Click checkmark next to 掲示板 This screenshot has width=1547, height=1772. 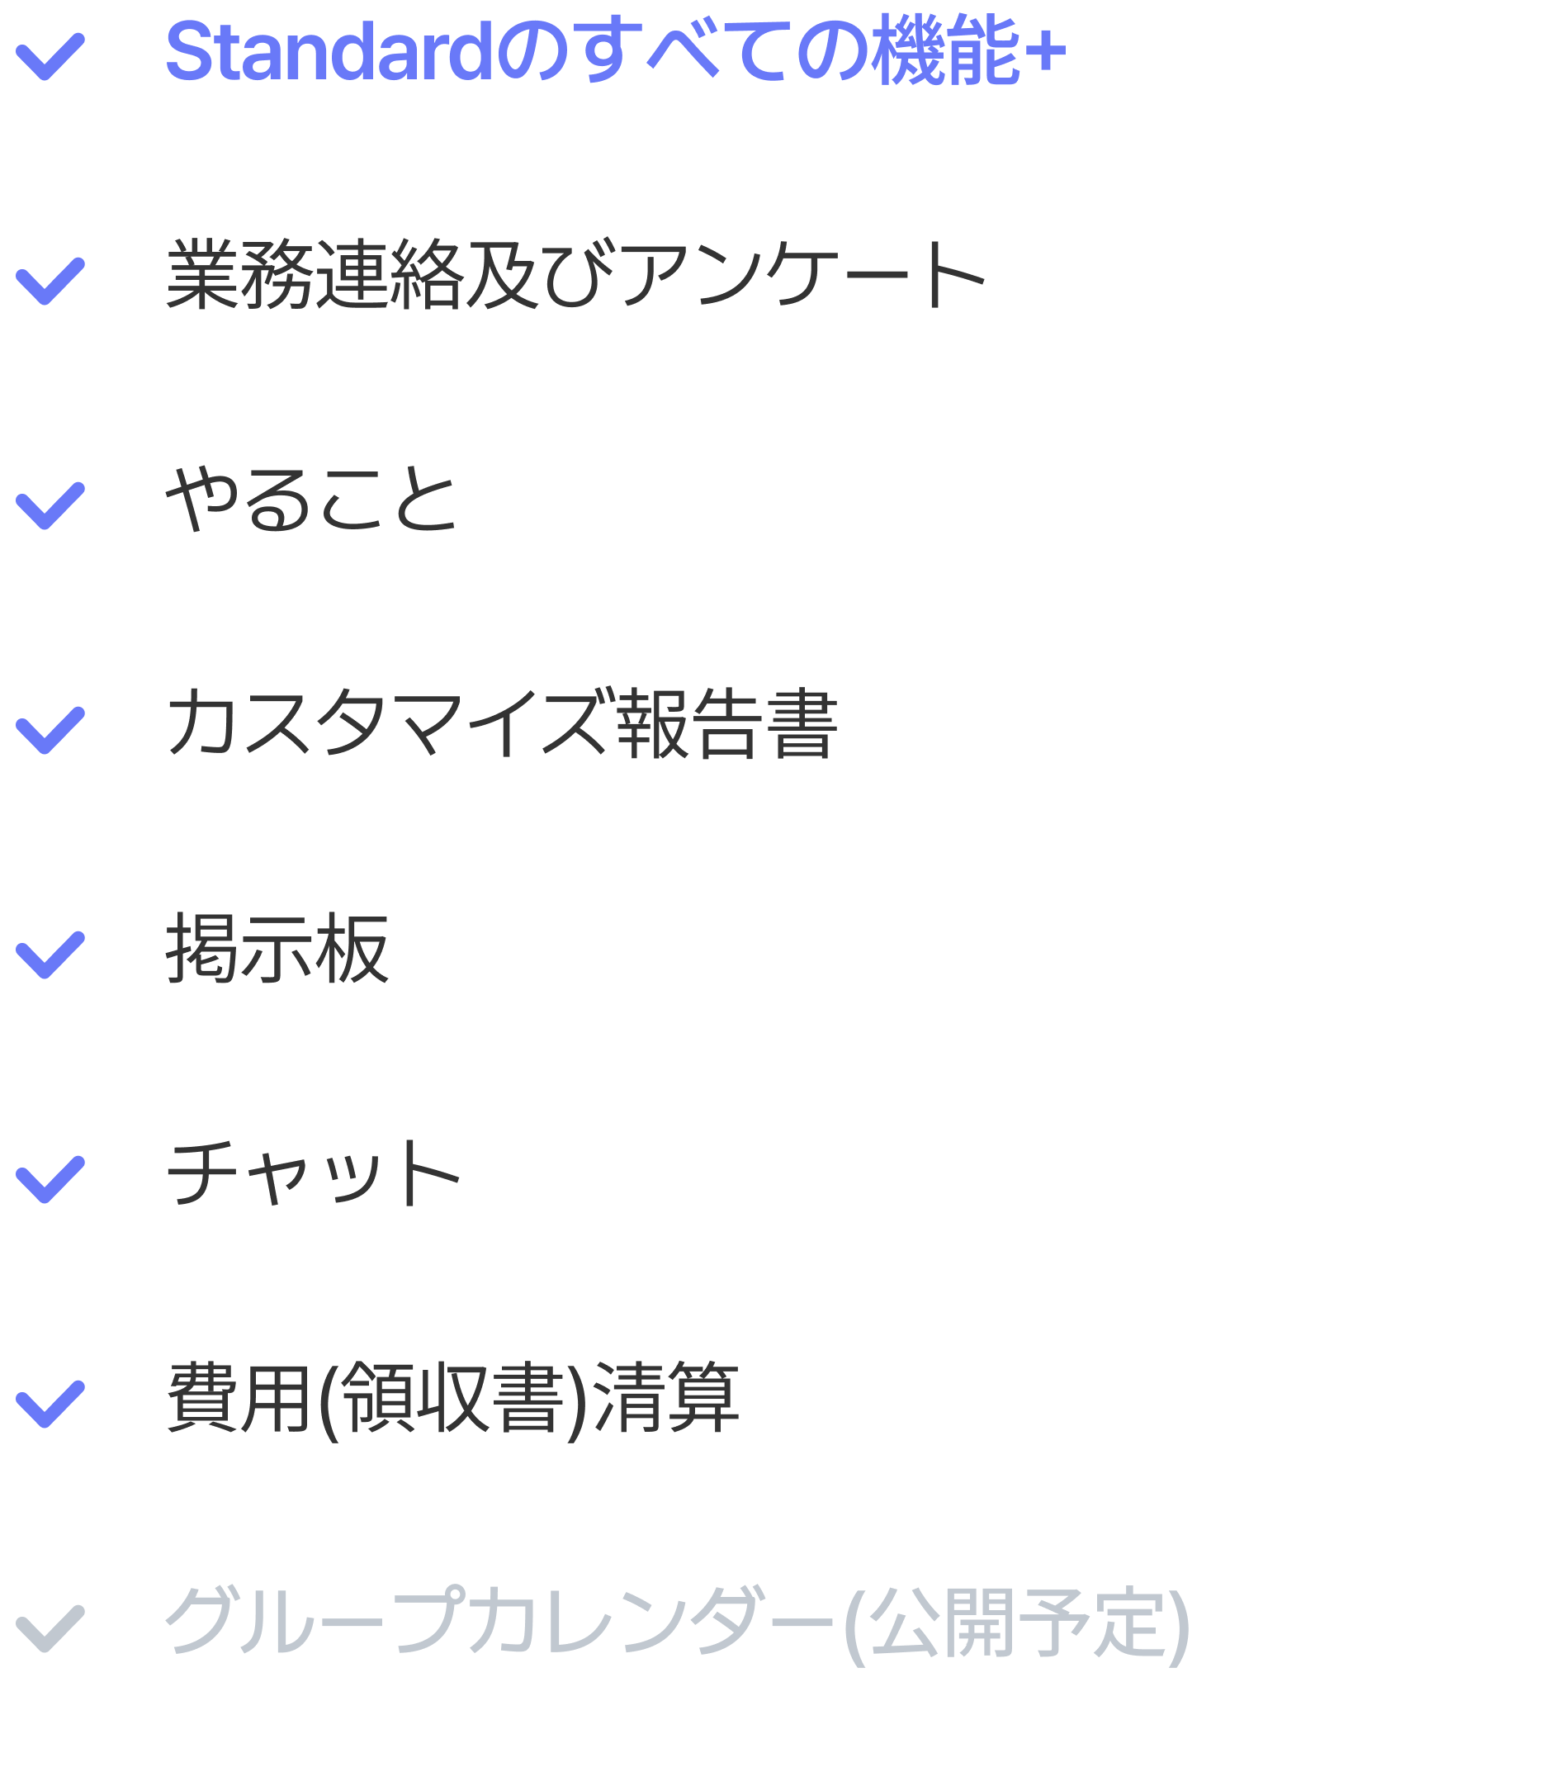[50, 955]
